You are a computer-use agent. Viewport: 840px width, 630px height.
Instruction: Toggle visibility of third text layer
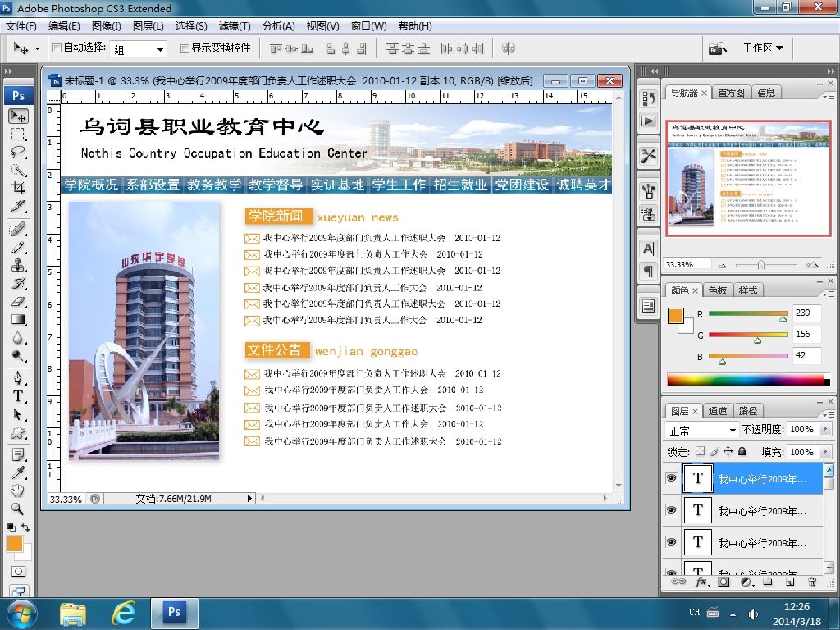point(671,542)
